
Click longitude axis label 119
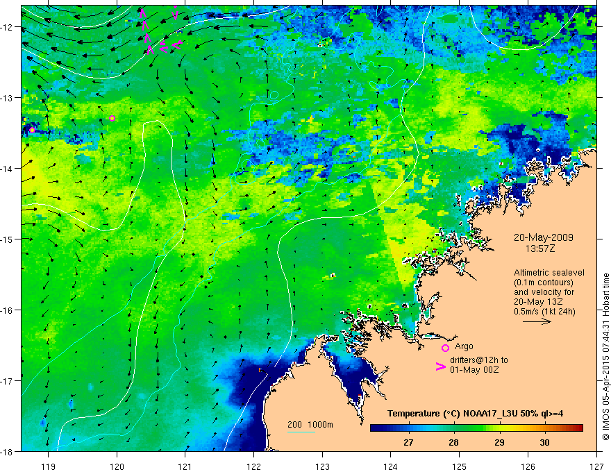(49, 466)
